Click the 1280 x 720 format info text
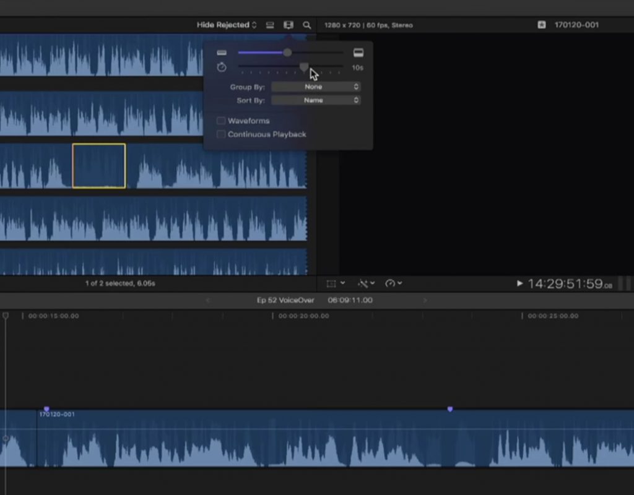This screenshot has width=634, height=495. (x=368, y=25)
